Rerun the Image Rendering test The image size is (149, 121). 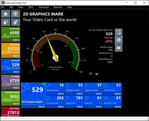click(x=99, y=94)
